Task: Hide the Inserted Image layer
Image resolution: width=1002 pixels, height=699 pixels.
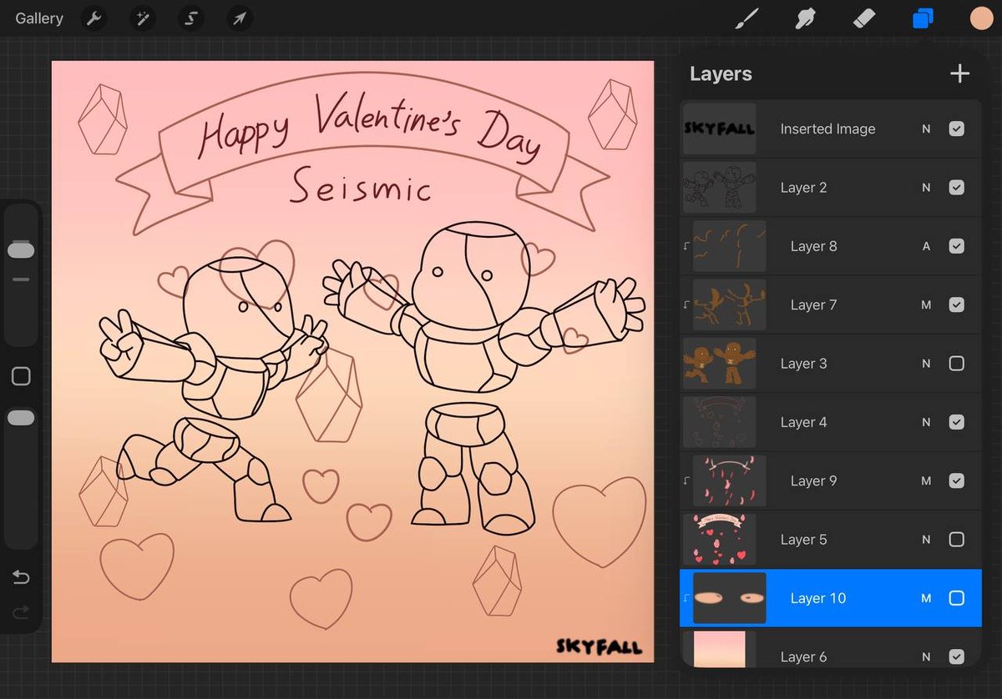Action: tap(957, 128)
